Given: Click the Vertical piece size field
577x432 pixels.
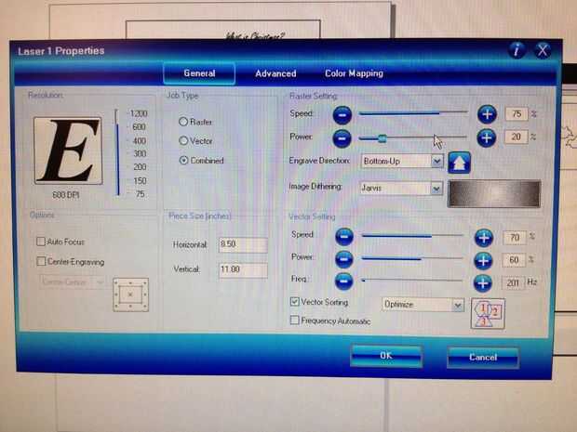Looking at the screenshot, I should coord(243,270).
